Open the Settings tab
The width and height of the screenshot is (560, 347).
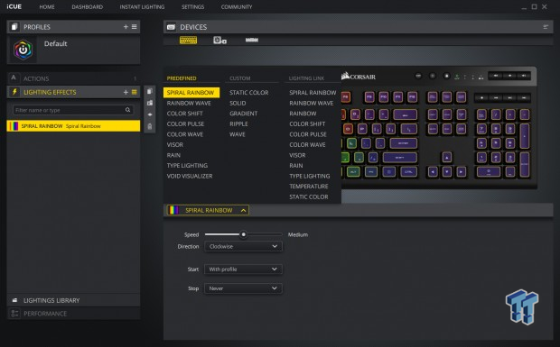click(x=193, y=7)
